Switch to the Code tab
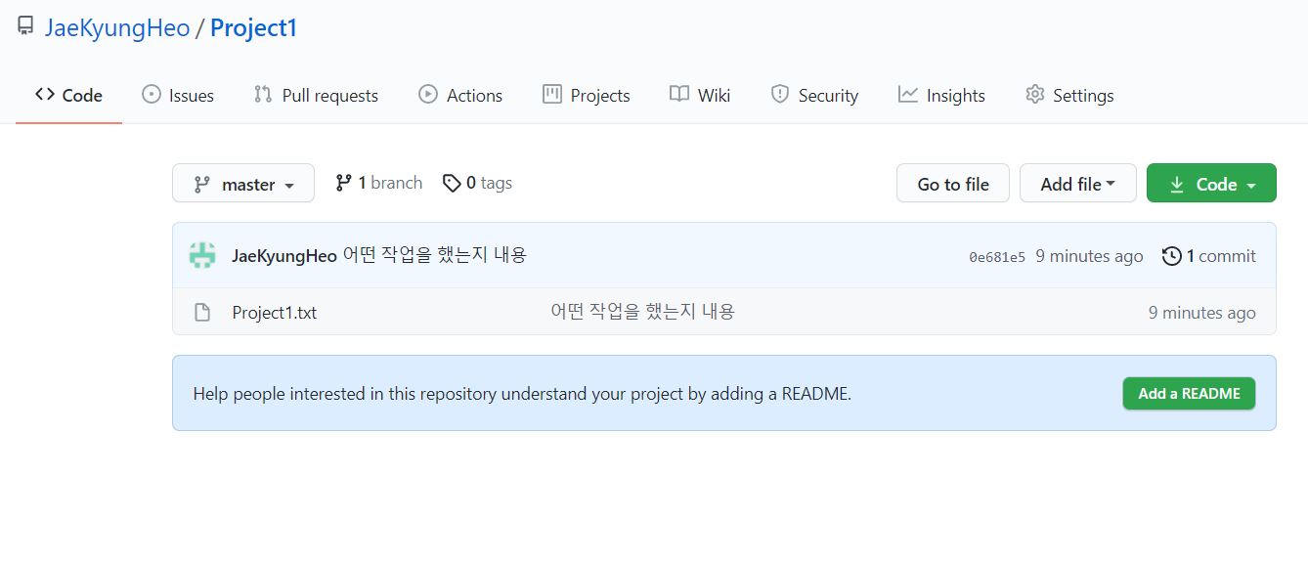 68,95
